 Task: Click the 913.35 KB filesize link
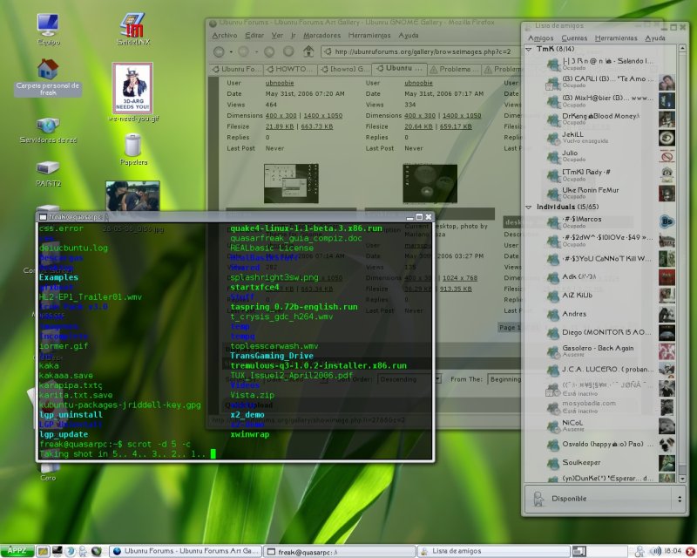coord(456,289)
